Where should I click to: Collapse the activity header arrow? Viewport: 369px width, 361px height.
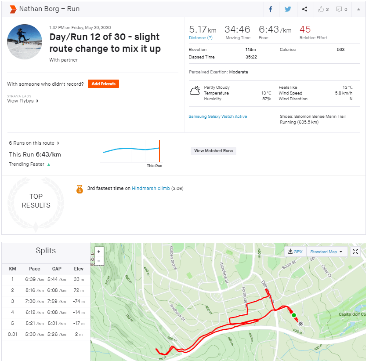tap(358, 9)
